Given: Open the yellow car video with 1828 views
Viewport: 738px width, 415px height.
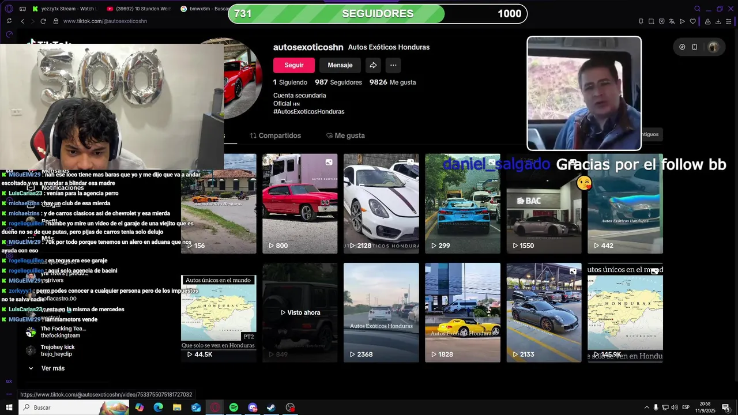Looking at the screenshot, I should [462, 312].
